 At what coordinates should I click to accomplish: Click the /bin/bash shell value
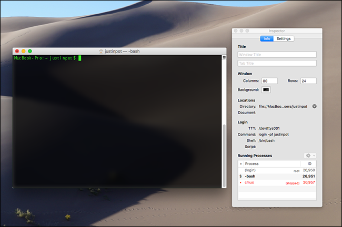(267, 140)
